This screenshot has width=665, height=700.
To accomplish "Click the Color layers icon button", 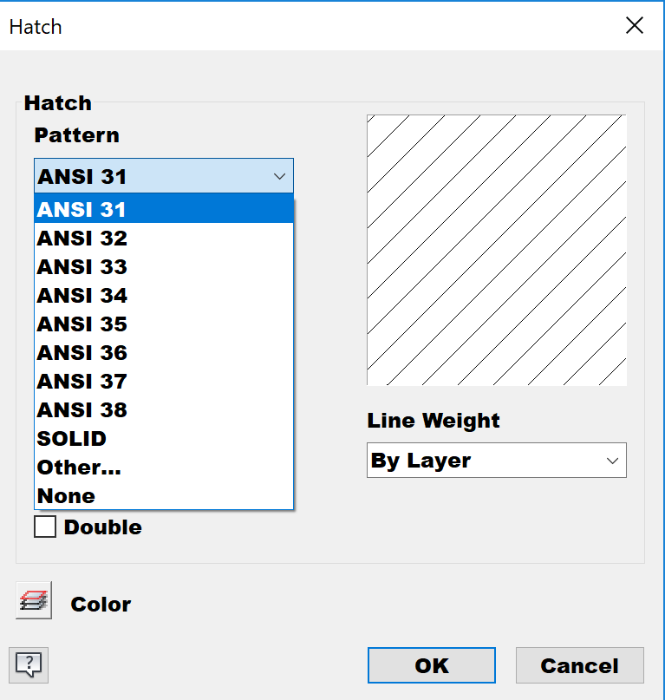I will [x=34, y=600].
